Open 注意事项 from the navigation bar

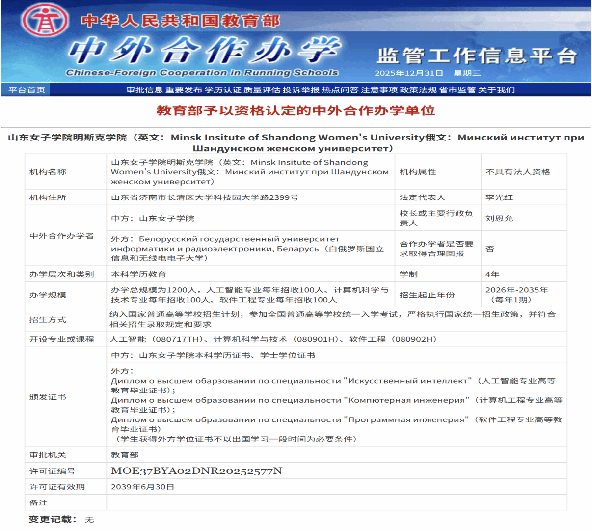point(379,90)
